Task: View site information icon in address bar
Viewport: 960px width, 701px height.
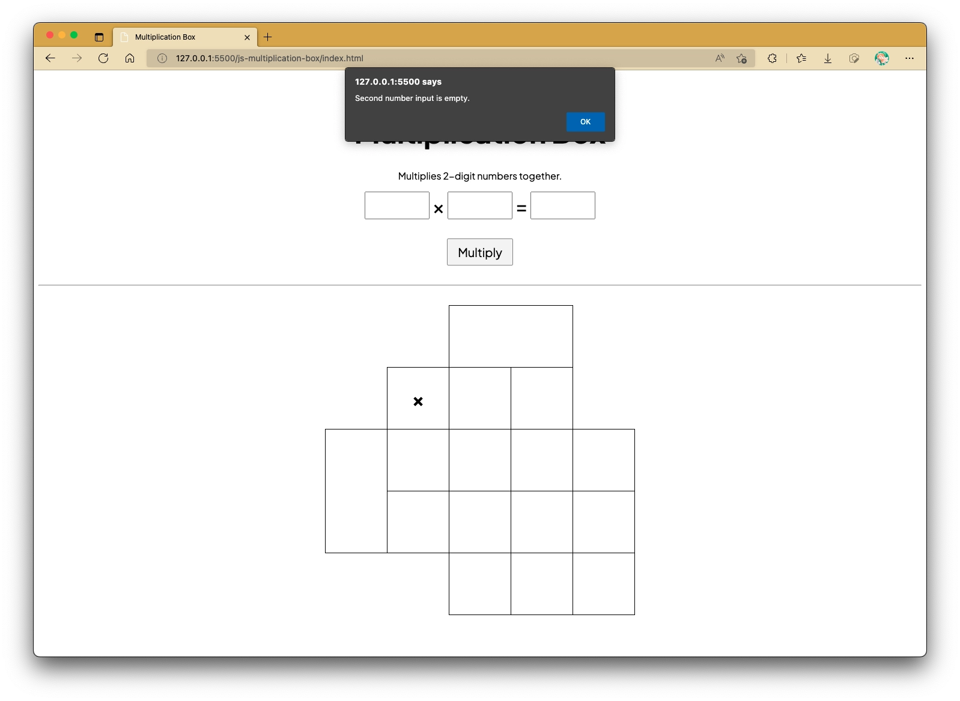Action: [x=162, y=58]
